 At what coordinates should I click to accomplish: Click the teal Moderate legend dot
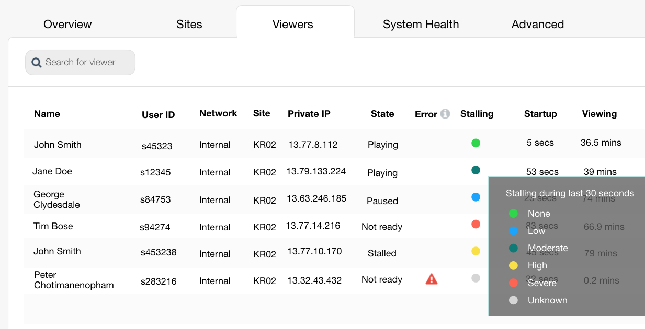tap(513, 248)
